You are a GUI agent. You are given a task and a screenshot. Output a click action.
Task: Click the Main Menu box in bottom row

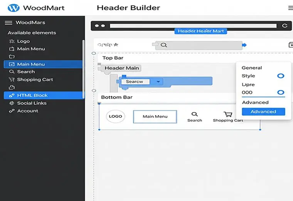point(155,116)
